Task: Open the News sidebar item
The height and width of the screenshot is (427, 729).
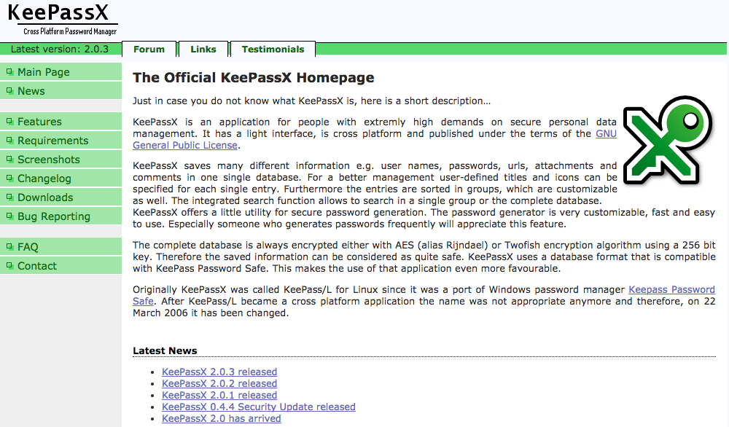Action: (61, 91)
